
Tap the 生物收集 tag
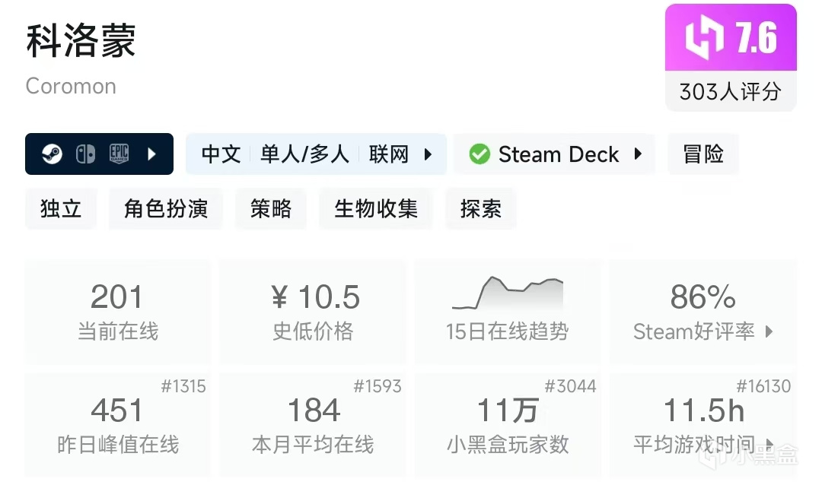(x=376, y=208)
